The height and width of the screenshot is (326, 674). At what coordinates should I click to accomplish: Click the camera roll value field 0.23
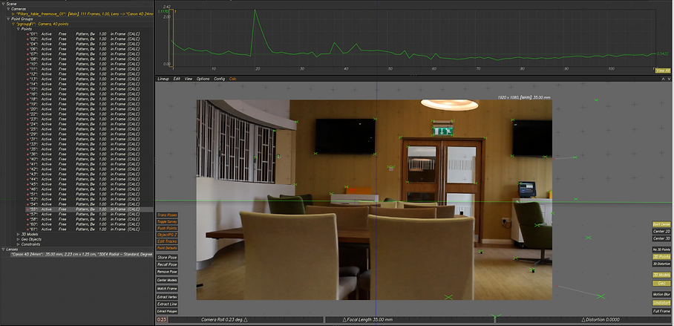point(162,319)
